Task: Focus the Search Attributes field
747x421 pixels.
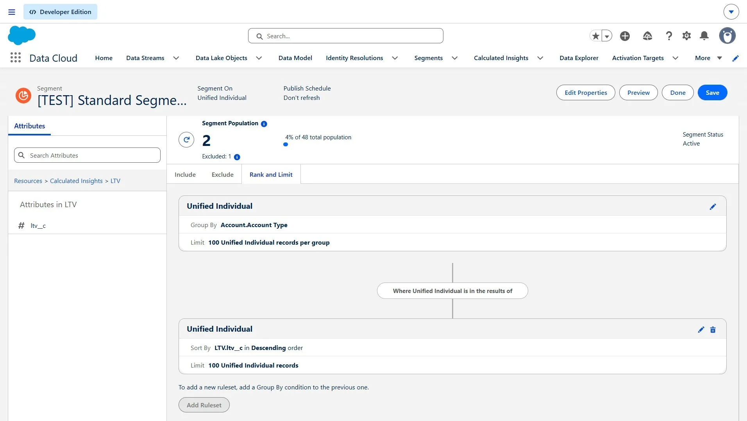Action: point(87,155)
